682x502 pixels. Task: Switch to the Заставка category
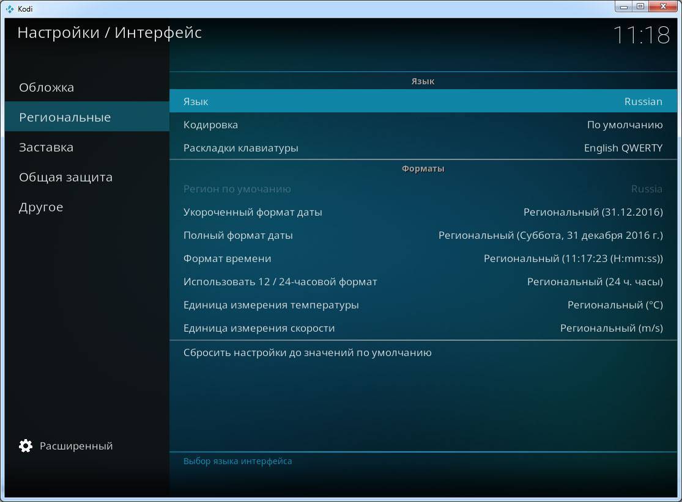pos(46,147)
